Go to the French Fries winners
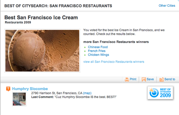 point(97,51)
